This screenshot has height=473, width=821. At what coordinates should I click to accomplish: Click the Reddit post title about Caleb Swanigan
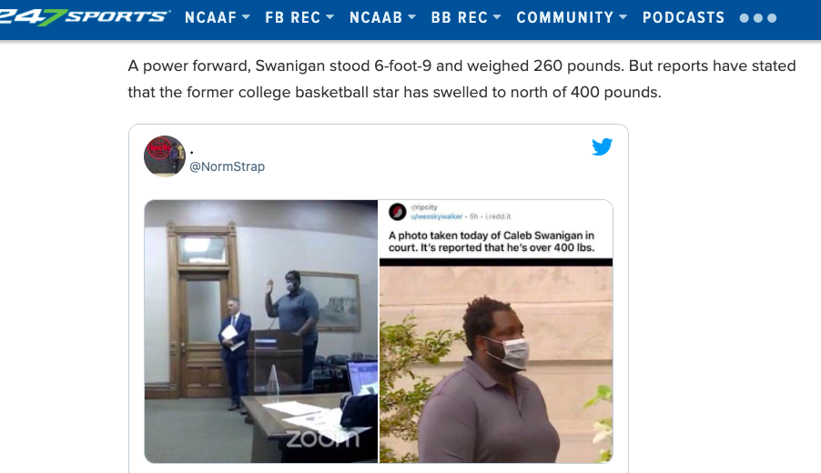pos(492,241)
